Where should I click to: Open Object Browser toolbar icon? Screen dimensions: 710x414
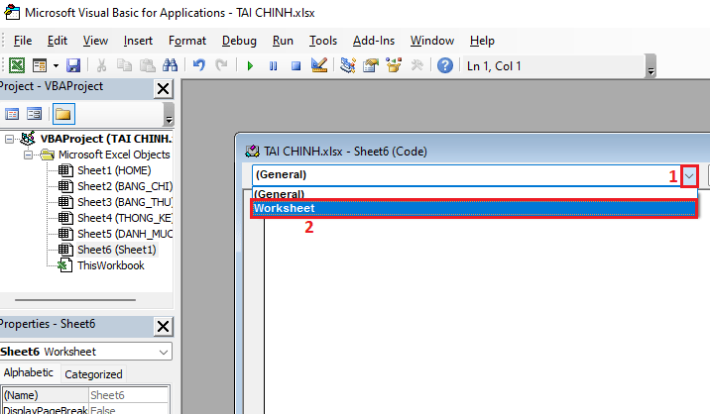[394, 65]
